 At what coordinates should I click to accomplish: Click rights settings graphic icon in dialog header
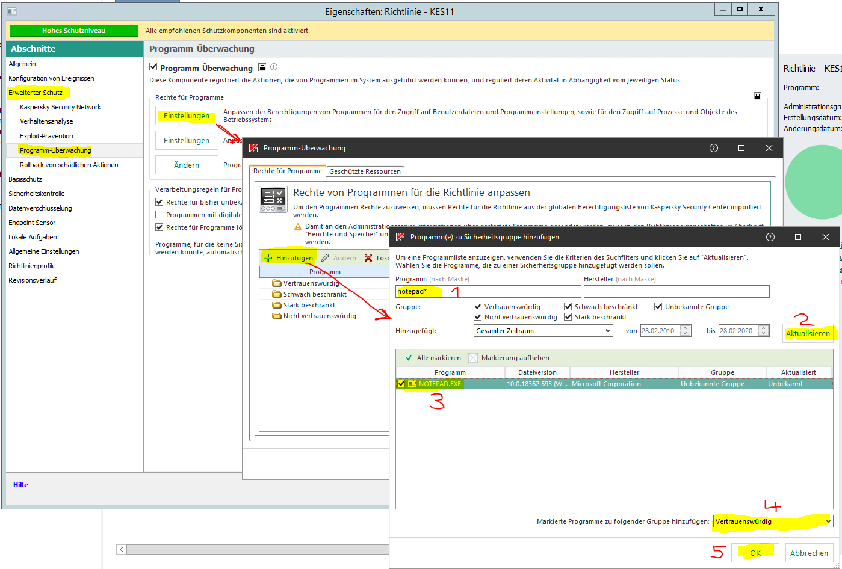[273, 199]
